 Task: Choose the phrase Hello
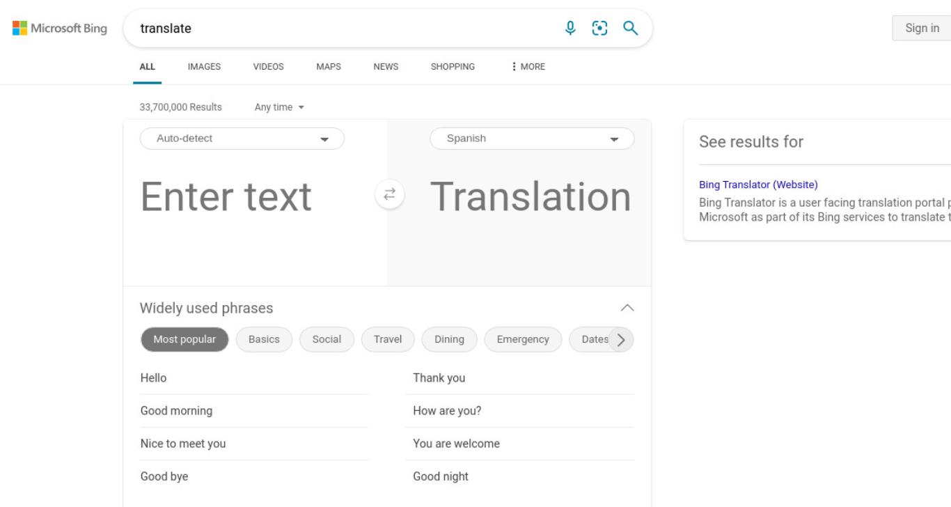[254, 378]
